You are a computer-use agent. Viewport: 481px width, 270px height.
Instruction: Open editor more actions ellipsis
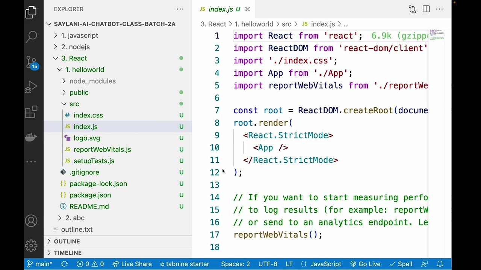coord(439,9)
